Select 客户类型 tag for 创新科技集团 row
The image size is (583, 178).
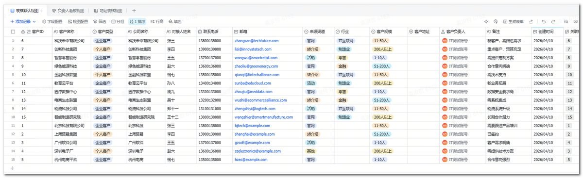pos(103,49)
